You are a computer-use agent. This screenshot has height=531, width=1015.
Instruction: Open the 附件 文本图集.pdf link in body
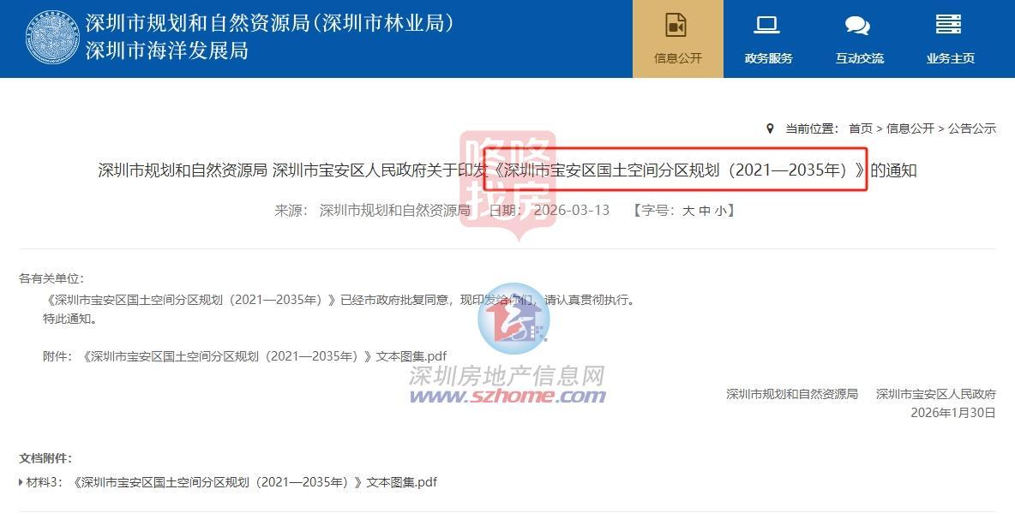pos(264,356)
